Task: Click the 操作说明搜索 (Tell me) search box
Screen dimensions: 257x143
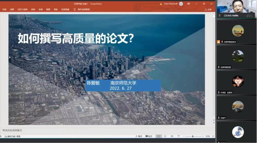Action: [x=84, y=10]
